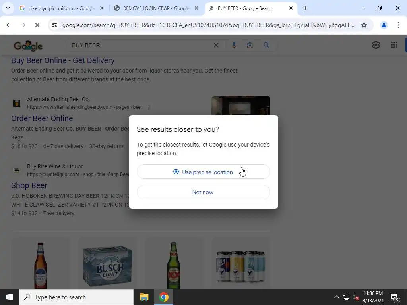Open the tab search dropdown arrow

8,8
